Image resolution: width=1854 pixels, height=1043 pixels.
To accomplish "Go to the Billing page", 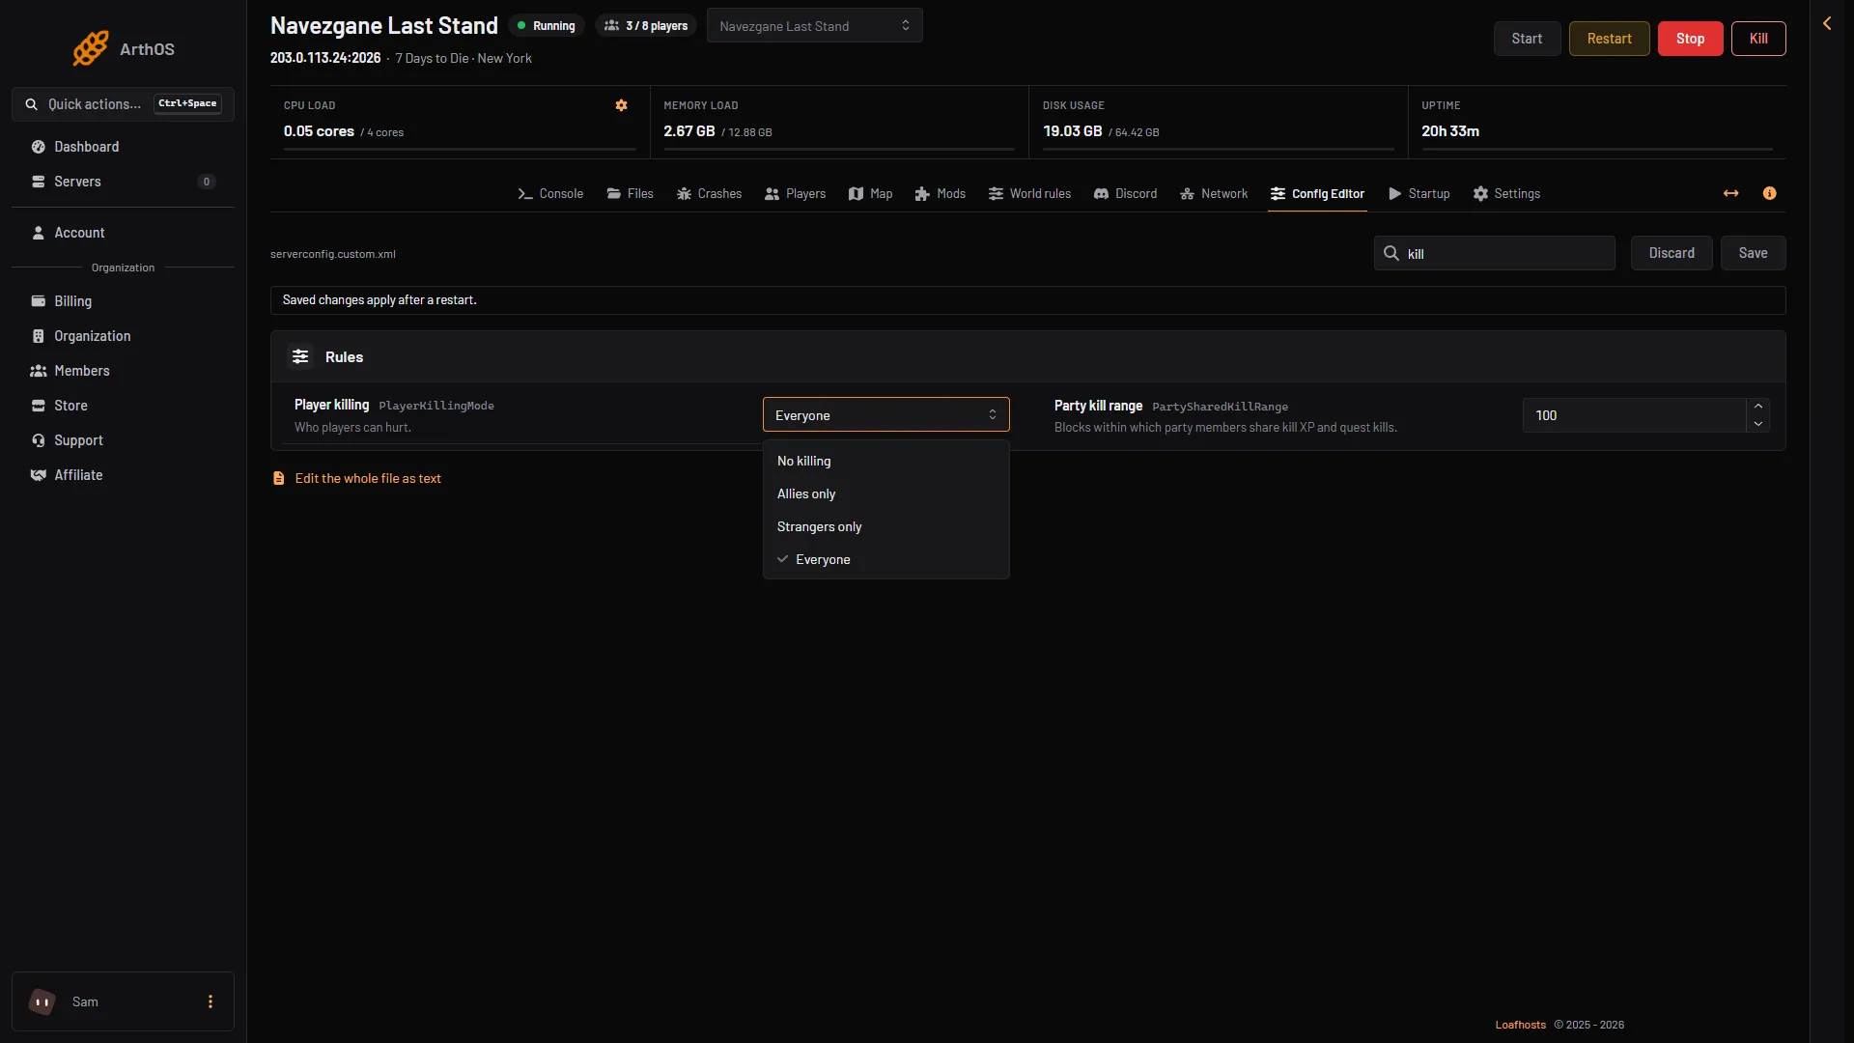I will pyautogui.click(x=123, y=301).
